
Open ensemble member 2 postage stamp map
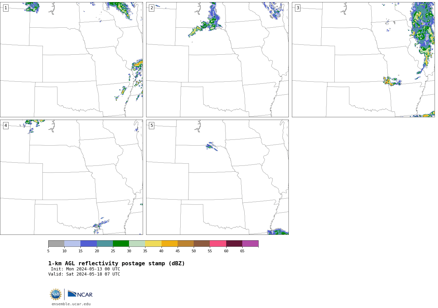tap(217, 59)
